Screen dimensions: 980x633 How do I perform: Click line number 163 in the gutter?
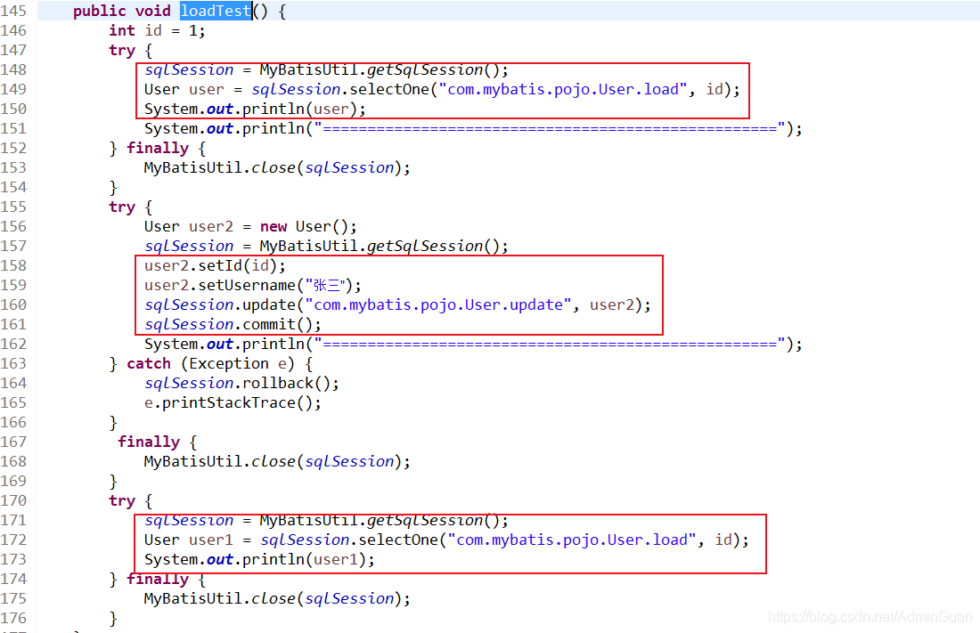click(13, 363)
